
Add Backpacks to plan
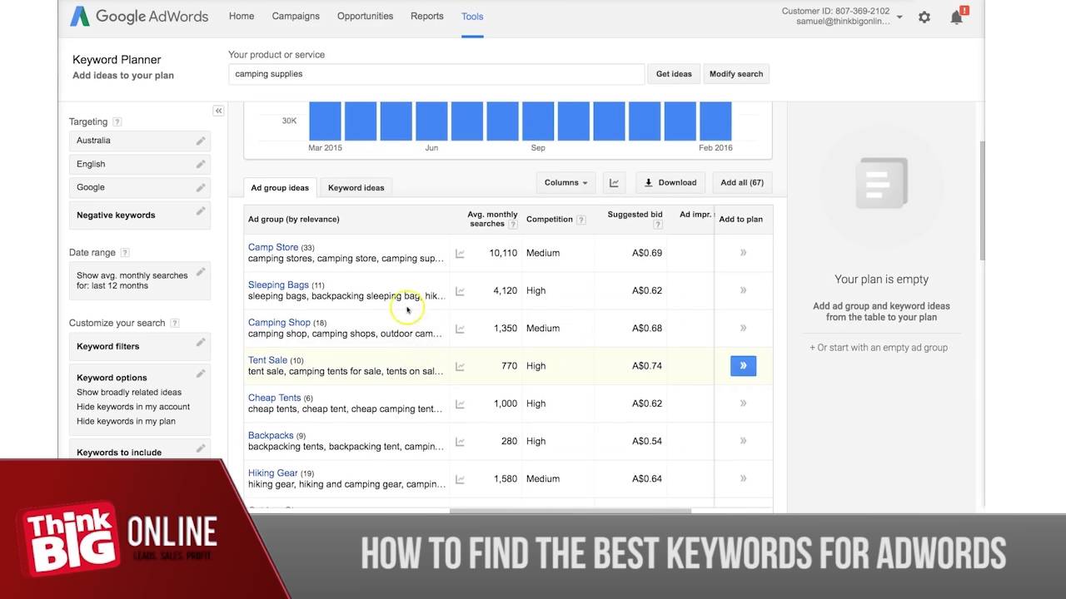tap(743, 441)
